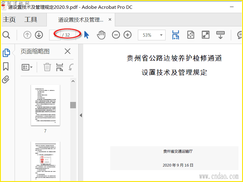Activate the hand pan tool
The height and width of the screenshot is (182, 243).
[101, 35]
